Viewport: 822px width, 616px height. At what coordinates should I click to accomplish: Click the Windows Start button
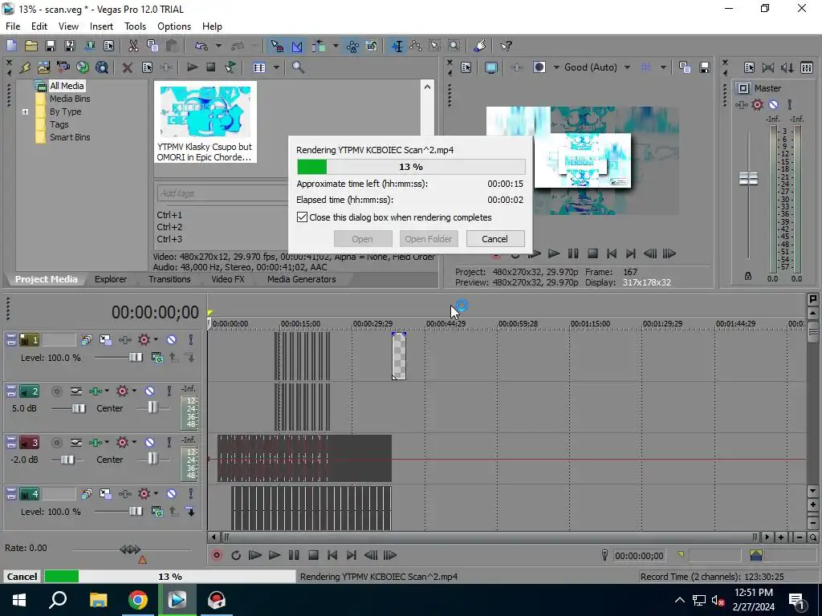[19, 600]
